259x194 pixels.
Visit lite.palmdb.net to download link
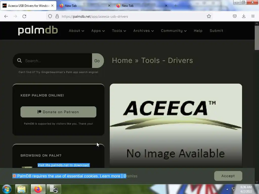coord(63,165)
